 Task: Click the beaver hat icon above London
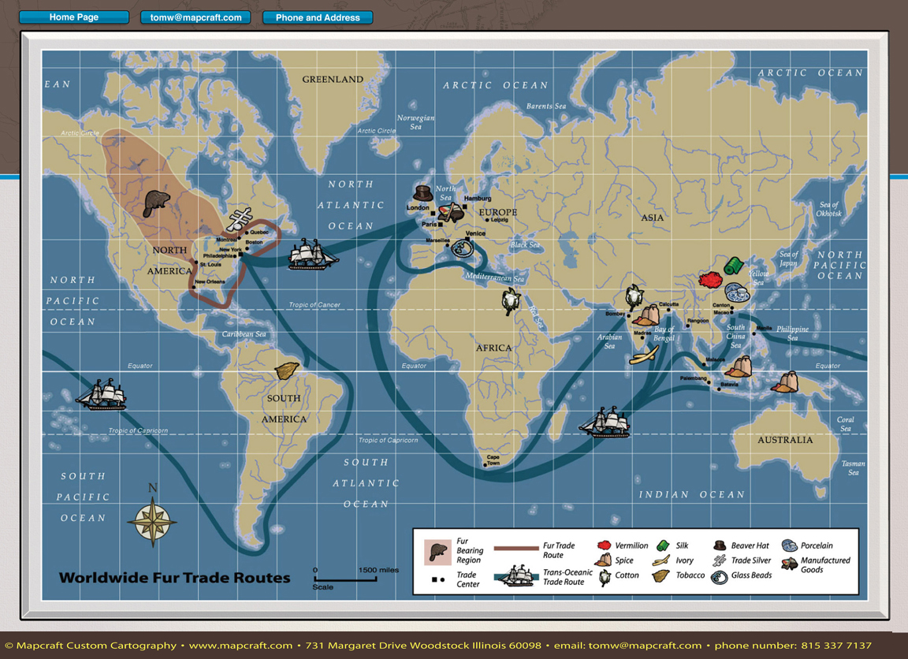tap(423, 193)
